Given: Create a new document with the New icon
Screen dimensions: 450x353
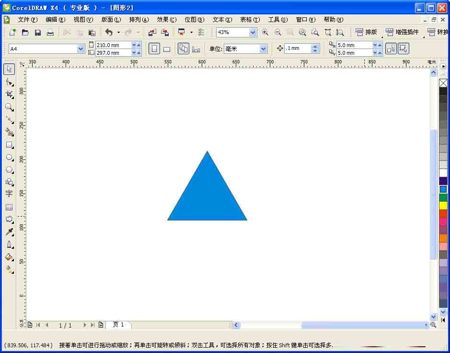Looking at the screenshot, I should pos(12,32).
